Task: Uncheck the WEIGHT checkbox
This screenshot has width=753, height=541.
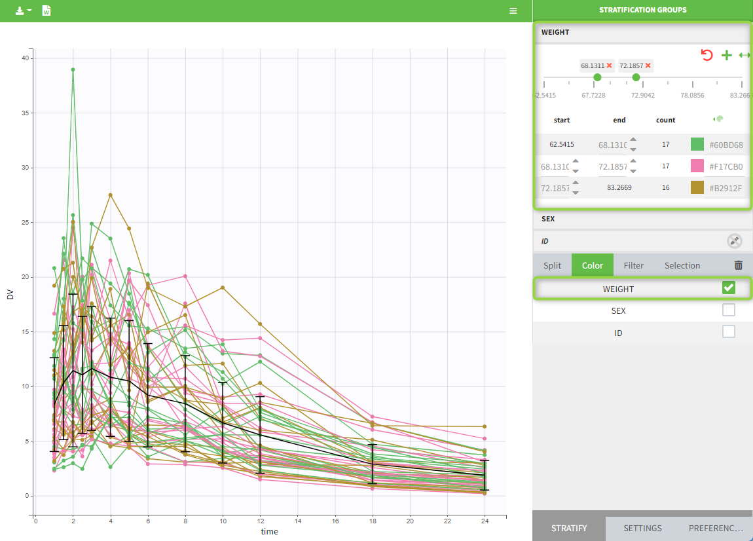Action: click(x=728, y=288)
